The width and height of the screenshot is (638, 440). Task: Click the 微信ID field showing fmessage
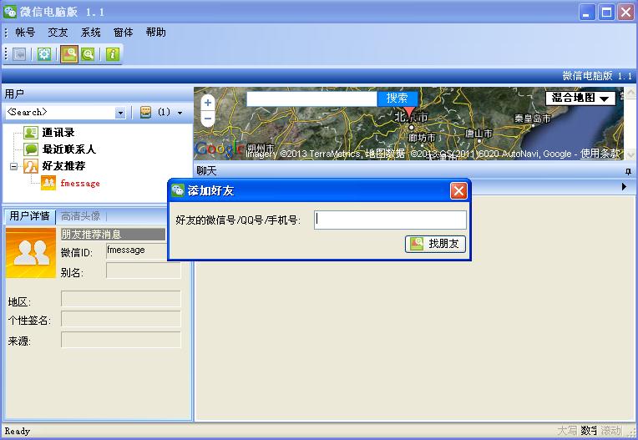(x=136, y=250)
